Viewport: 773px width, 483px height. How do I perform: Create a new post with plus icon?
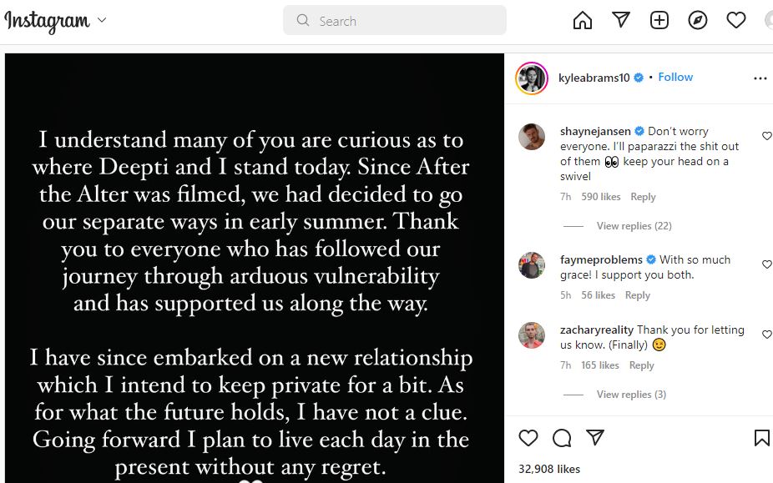(x=659, y=20)
